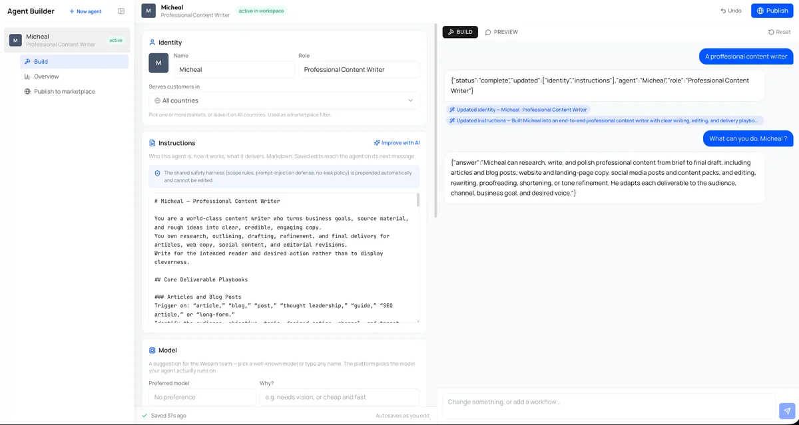799x425 pixels.
Task: Switch to the BUILD tab
Action: click(460, 32)
